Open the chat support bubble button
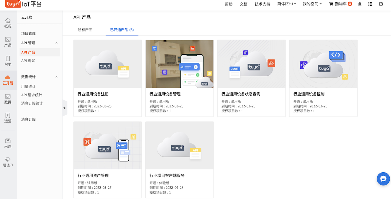This screenshot has width=391, height=199. point(383,179)
